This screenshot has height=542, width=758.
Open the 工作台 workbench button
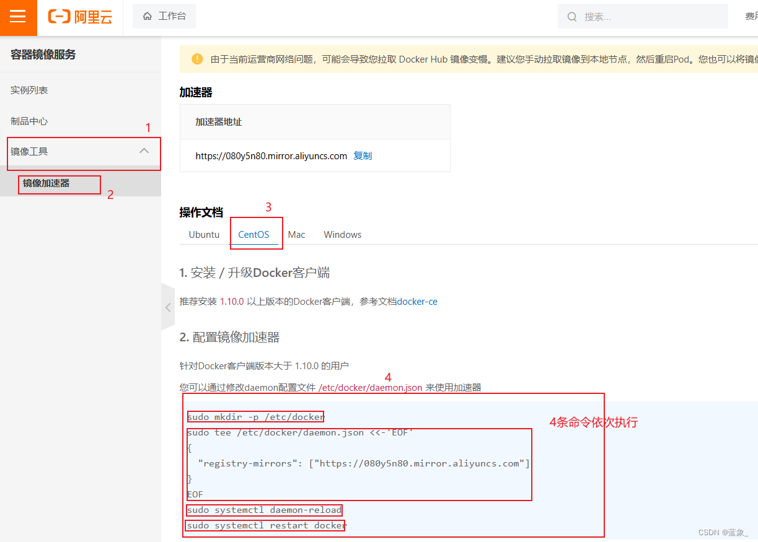(x=164, y=16)
